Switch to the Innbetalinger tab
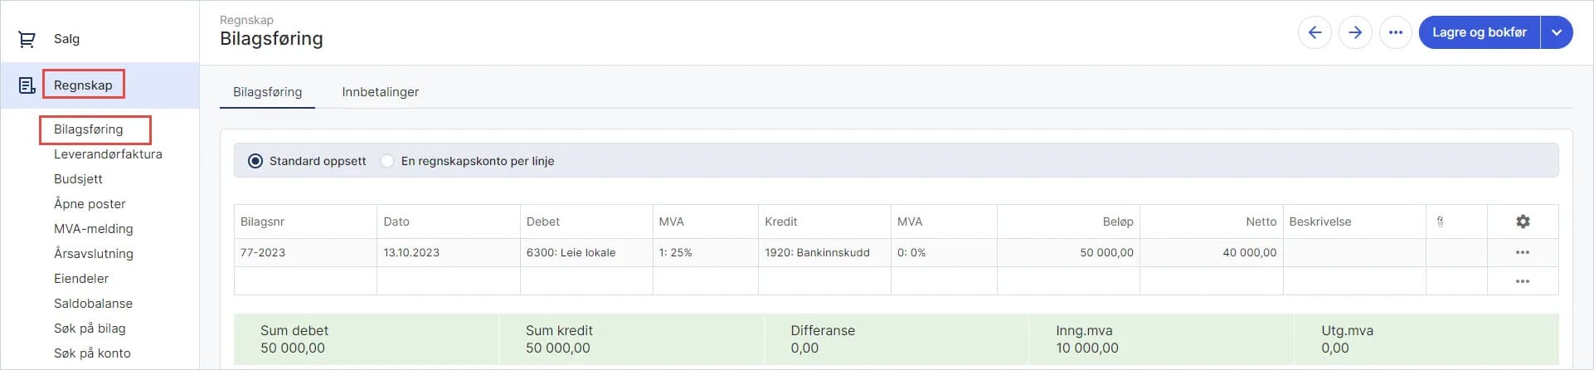Viewport: 1594px width, 370px height. [x=380, y=92]
